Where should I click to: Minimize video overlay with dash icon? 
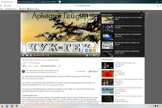147,16
